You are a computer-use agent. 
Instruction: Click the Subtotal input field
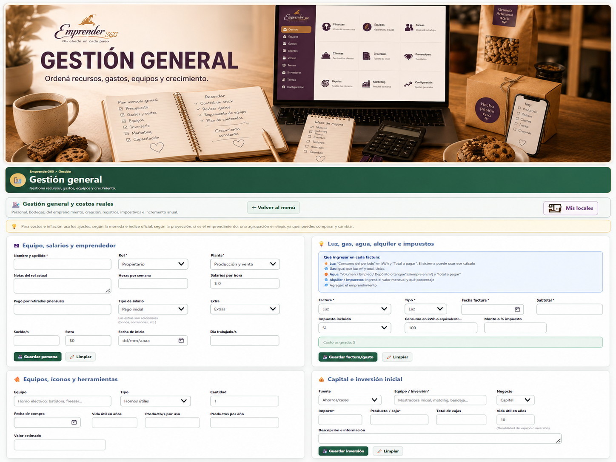click(570, 309)
